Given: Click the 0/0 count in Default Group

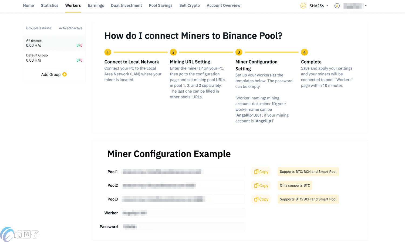Looking at the screenshot, I should point(79,60).
